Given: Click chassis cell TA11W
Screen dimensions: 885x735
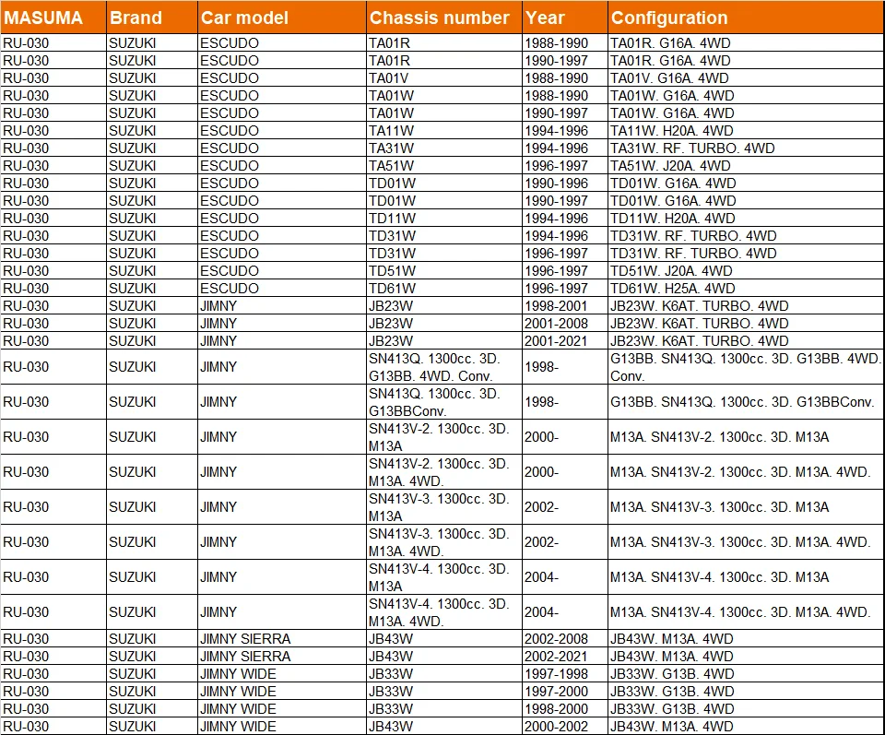Looking at the screenshot, I should pyautogui.click(x=444, y=130).
